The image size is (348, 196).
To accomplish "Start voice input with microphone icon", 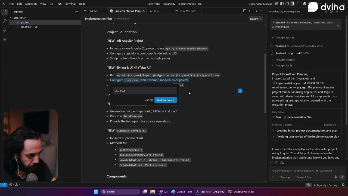I will point(336,177).
